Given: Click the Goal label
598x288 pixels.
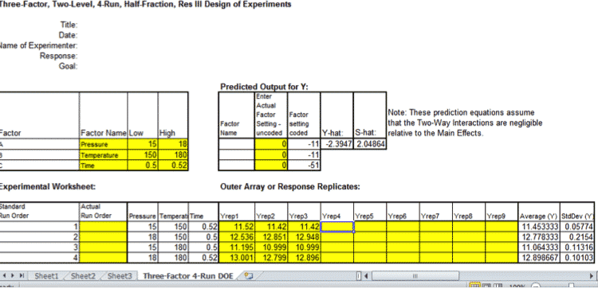Looking at the screenshot, I should coord(69,66).
